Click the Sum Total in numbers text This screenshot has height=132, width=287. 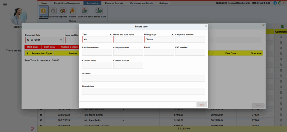pos(42,60)
